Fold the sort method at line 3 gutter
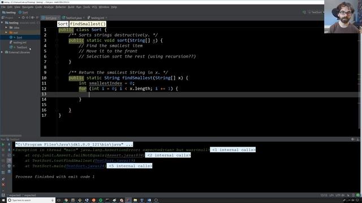The width and height of the screenshot is (362, 203). (x=57, y=41)
